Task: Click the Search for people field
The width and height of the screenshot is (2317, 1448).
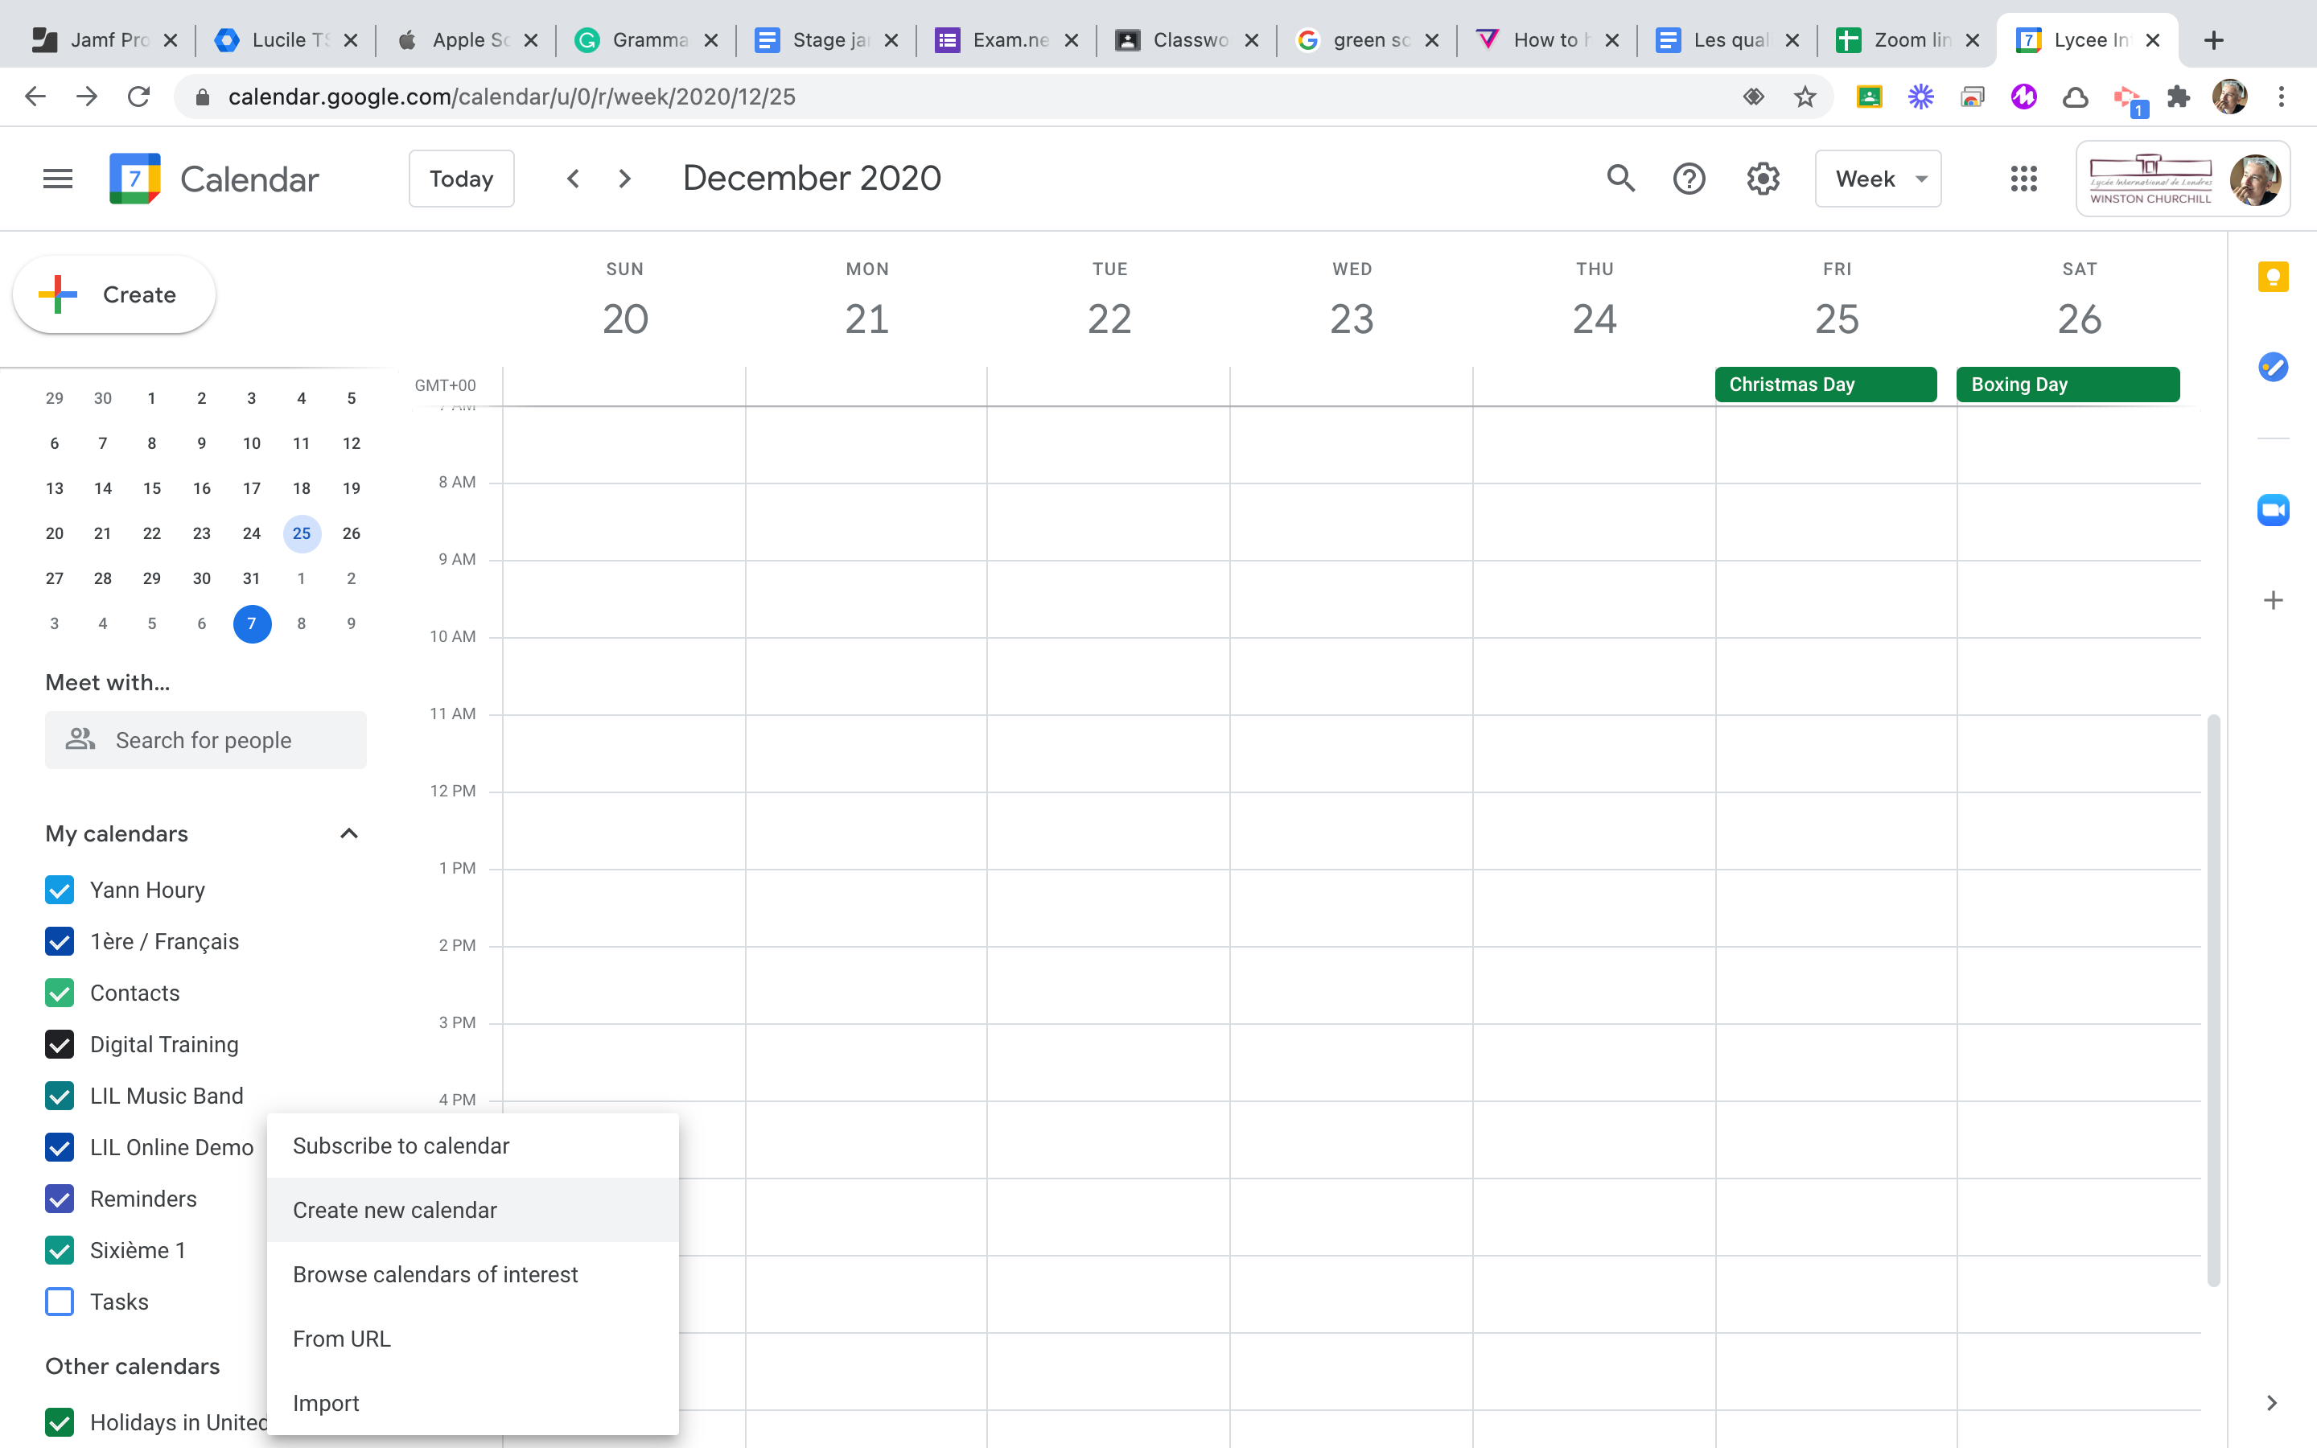Action: pos(205,740)
